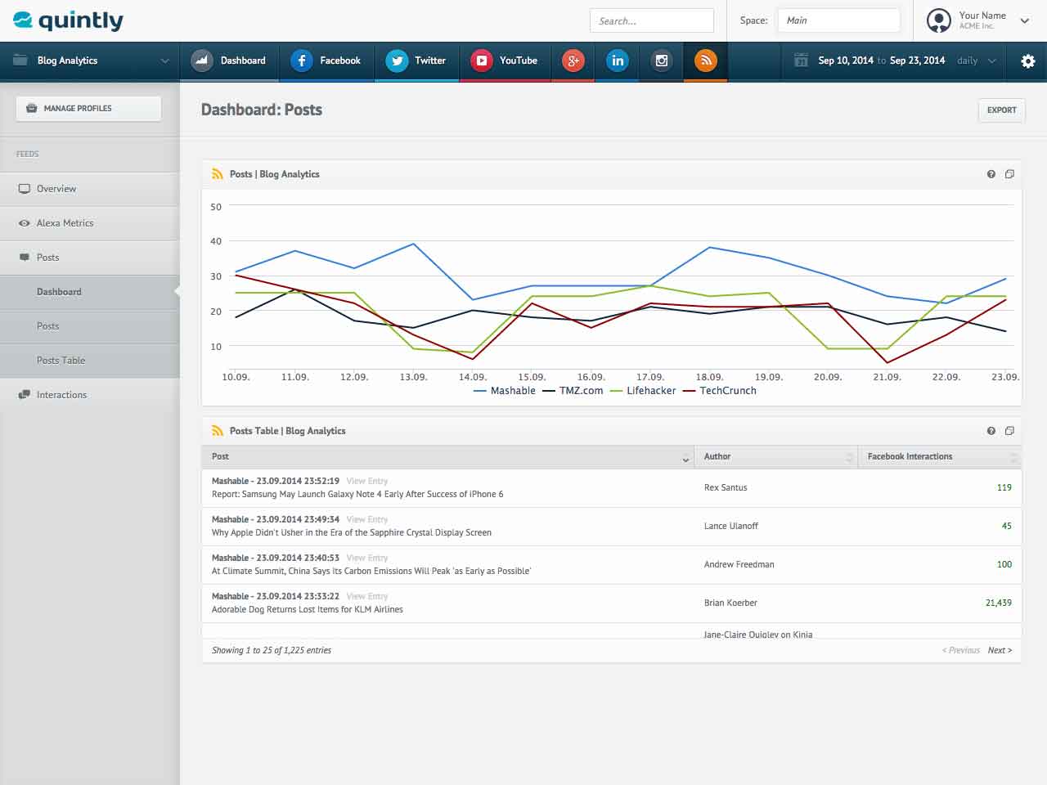Open the Space selector showing Main
This screenshot has height=785, width=1047.
click(838, 20)
